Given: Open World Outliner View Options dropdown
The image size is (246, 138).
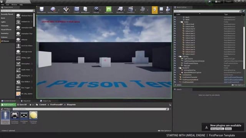Looking at the screenshot, I should (x=238, y=85).
